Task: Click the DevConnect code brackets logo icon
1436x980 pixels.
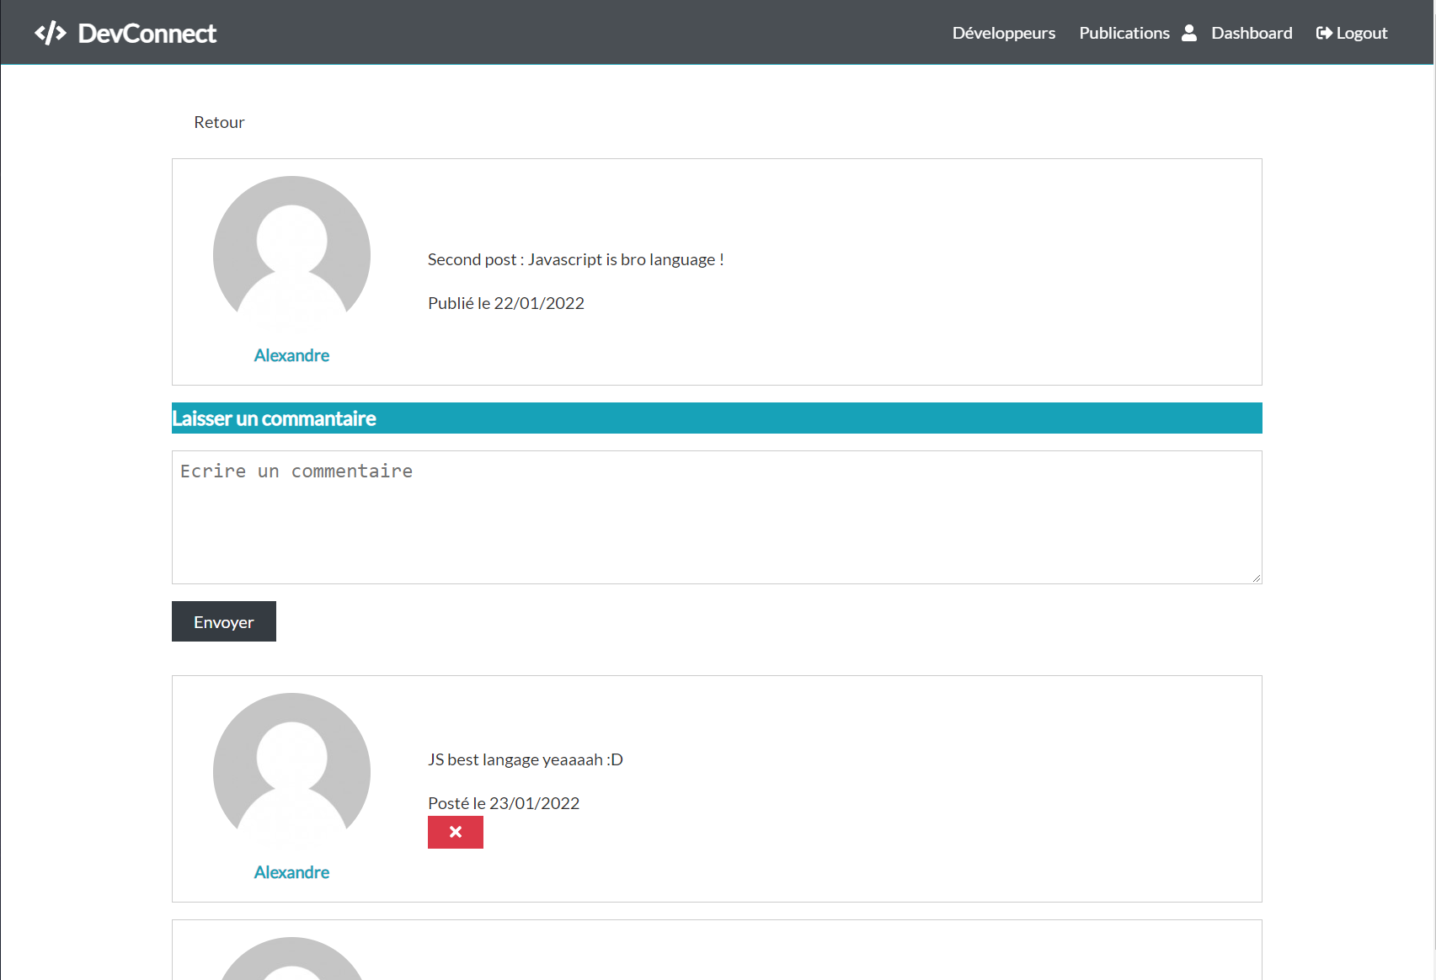Action: 51,32
